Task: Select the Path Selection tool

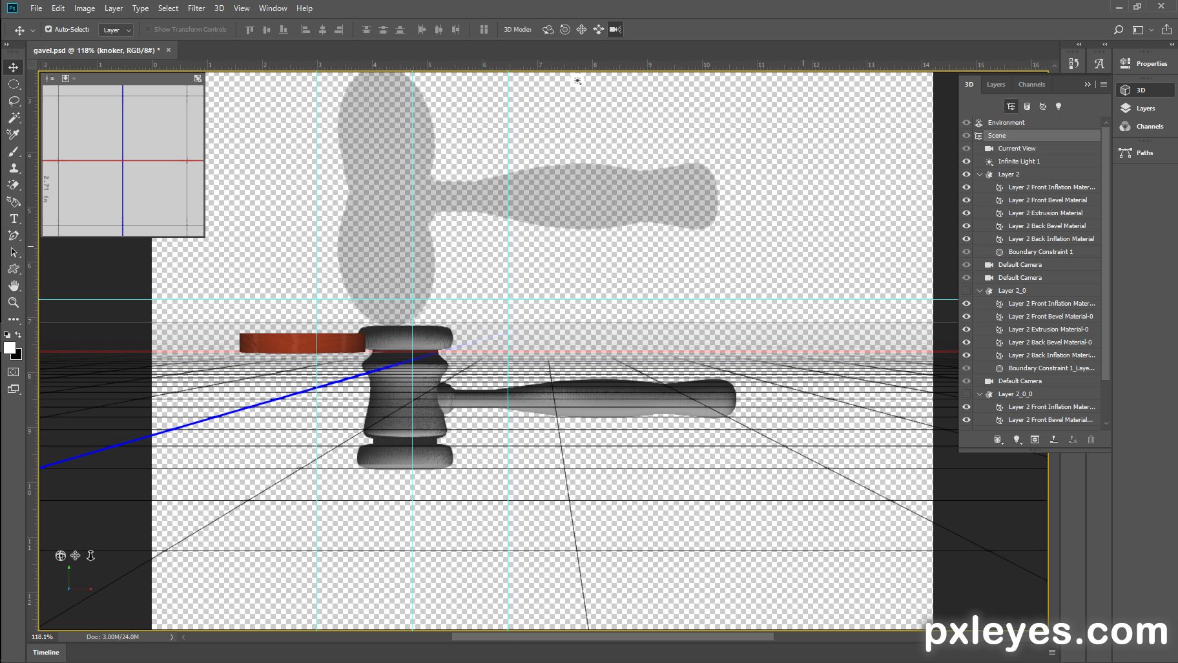Action: pyautogui.click(x=14, y=252)
